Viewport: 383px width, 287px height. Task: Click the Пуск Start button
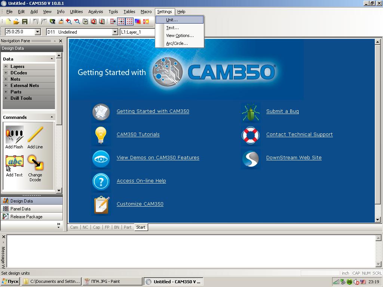10,281
